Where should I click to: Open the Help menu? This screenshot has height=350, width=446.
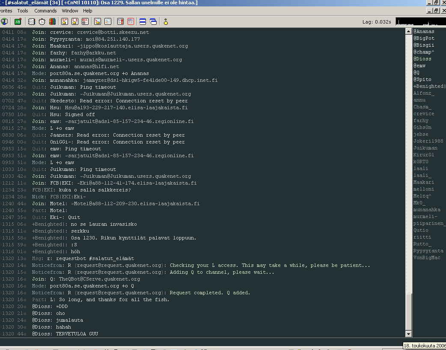pyautogui.click(x=88, y=11)
